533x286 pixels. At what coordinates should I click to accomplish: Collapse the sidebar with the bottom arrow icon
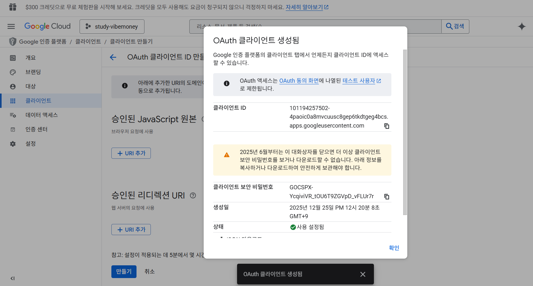12,278
